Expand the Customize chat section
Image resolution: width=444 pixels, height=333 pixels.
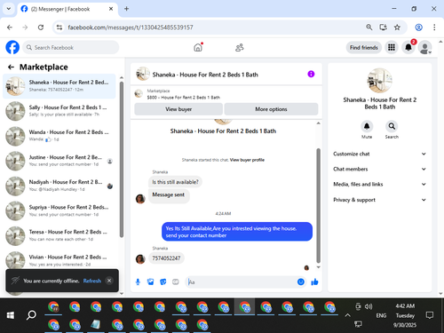[x=380, y=154]
